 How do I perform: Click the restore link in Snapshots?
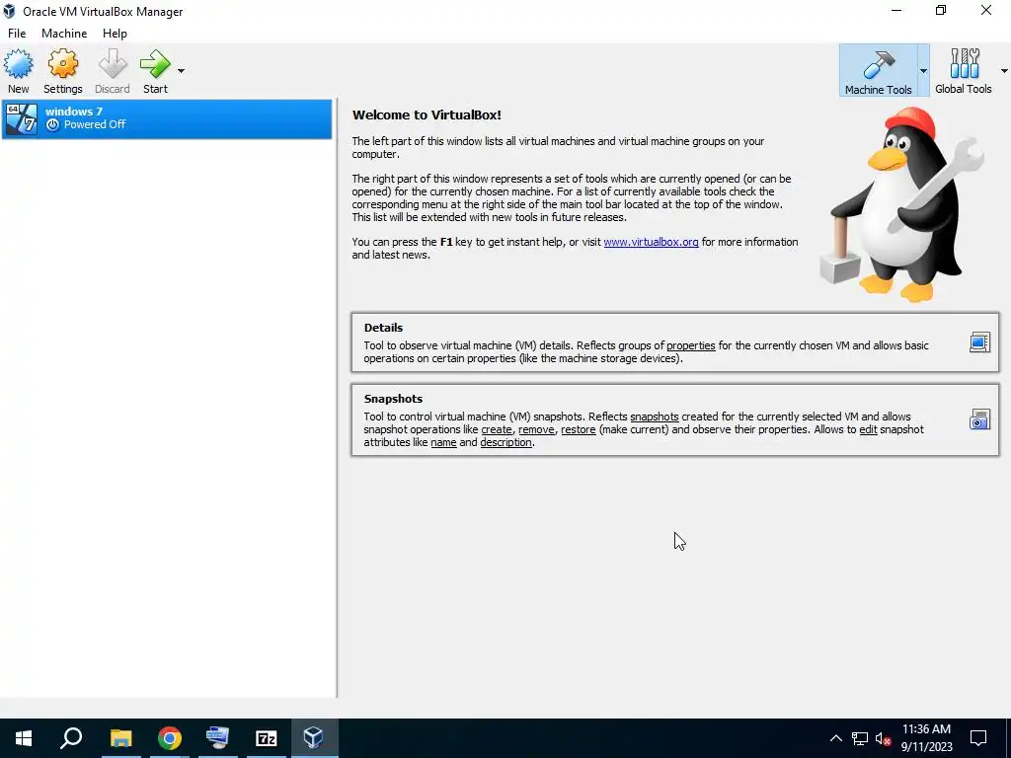pyautogui.click(x=579, y=429)
